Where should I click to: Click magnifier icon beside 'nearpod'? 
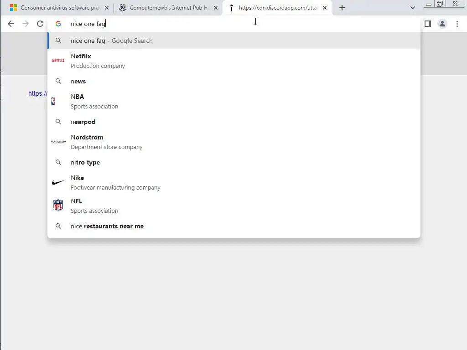[x=58, y=122]
